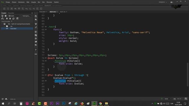Collapse the font block at line 68

pyautogui.click(x=46, y=30)
